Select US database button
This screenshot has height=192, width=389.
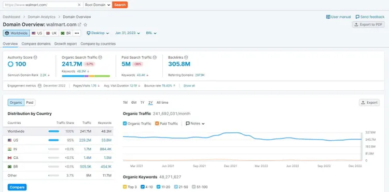pos(37,33)
